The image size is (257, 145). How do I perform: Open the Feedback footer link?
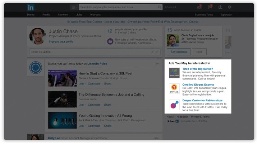coord(182,117)
